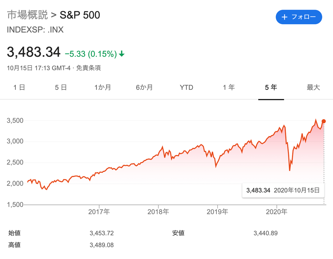Click the S&P 500 title text
Image resolution: width=333 pixels, height=259 pixels.
(80, 15)
